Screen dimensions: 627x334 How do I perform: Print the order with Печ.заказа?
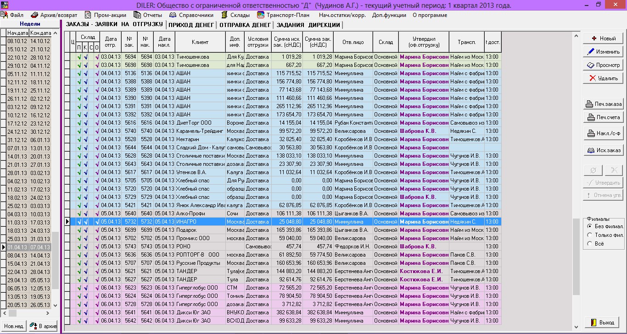click(603, 104)
